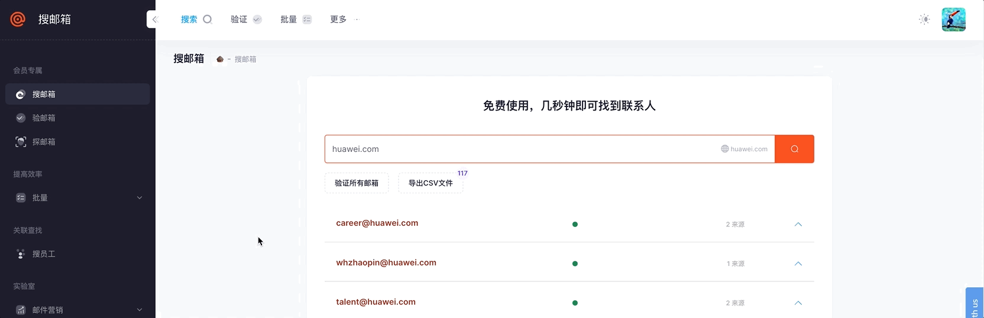Click whzhaopin@huawei.com email address
Viewport: 984px width, 318px height.
[x=386, y=262]
